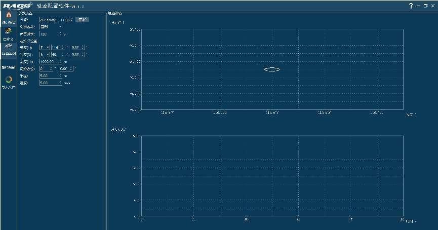Adjust the 120 s duration stepper
Viewport: 438px width, 230px height.
point(60,34)
